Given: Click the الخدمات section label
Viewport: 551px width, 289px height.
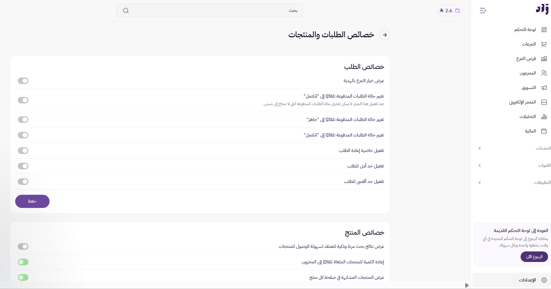Looking at the screenshot, I should click(x=543, y=148).
